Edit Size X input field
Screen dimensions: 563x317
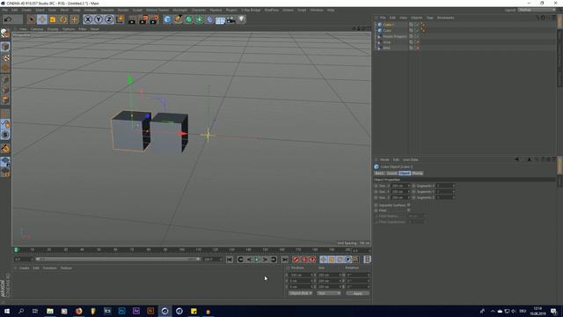400,186
